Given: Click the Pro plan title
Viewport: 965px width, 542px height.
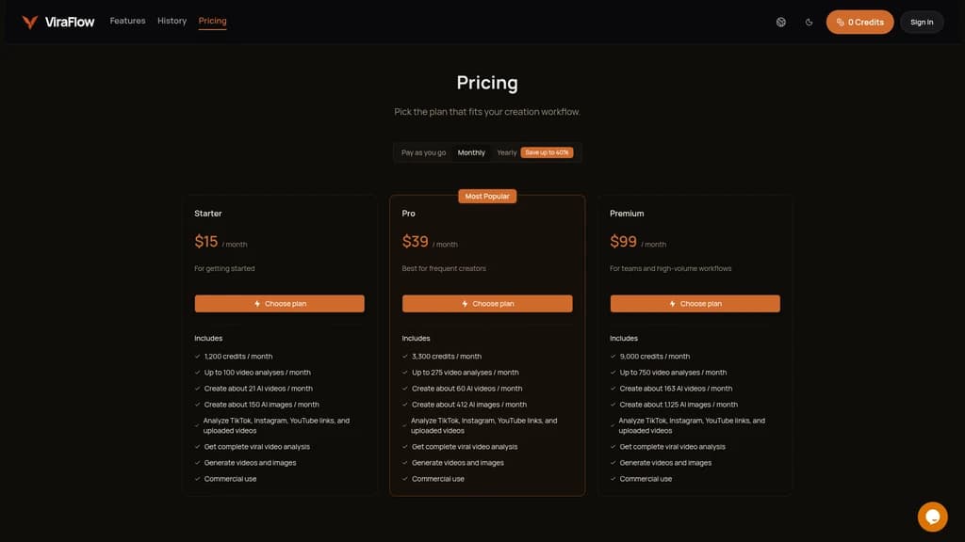Looking at the screenshot, I should click(409, 214).
